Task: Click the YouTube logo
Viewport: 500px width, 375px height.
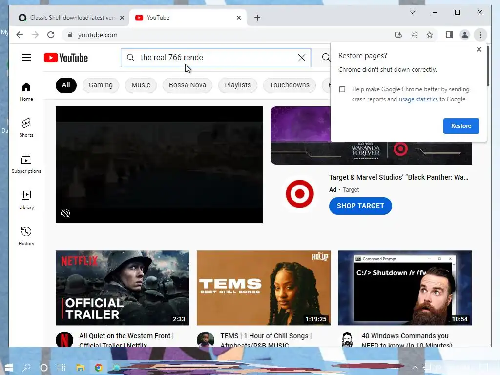Action: tap(66, 58)
